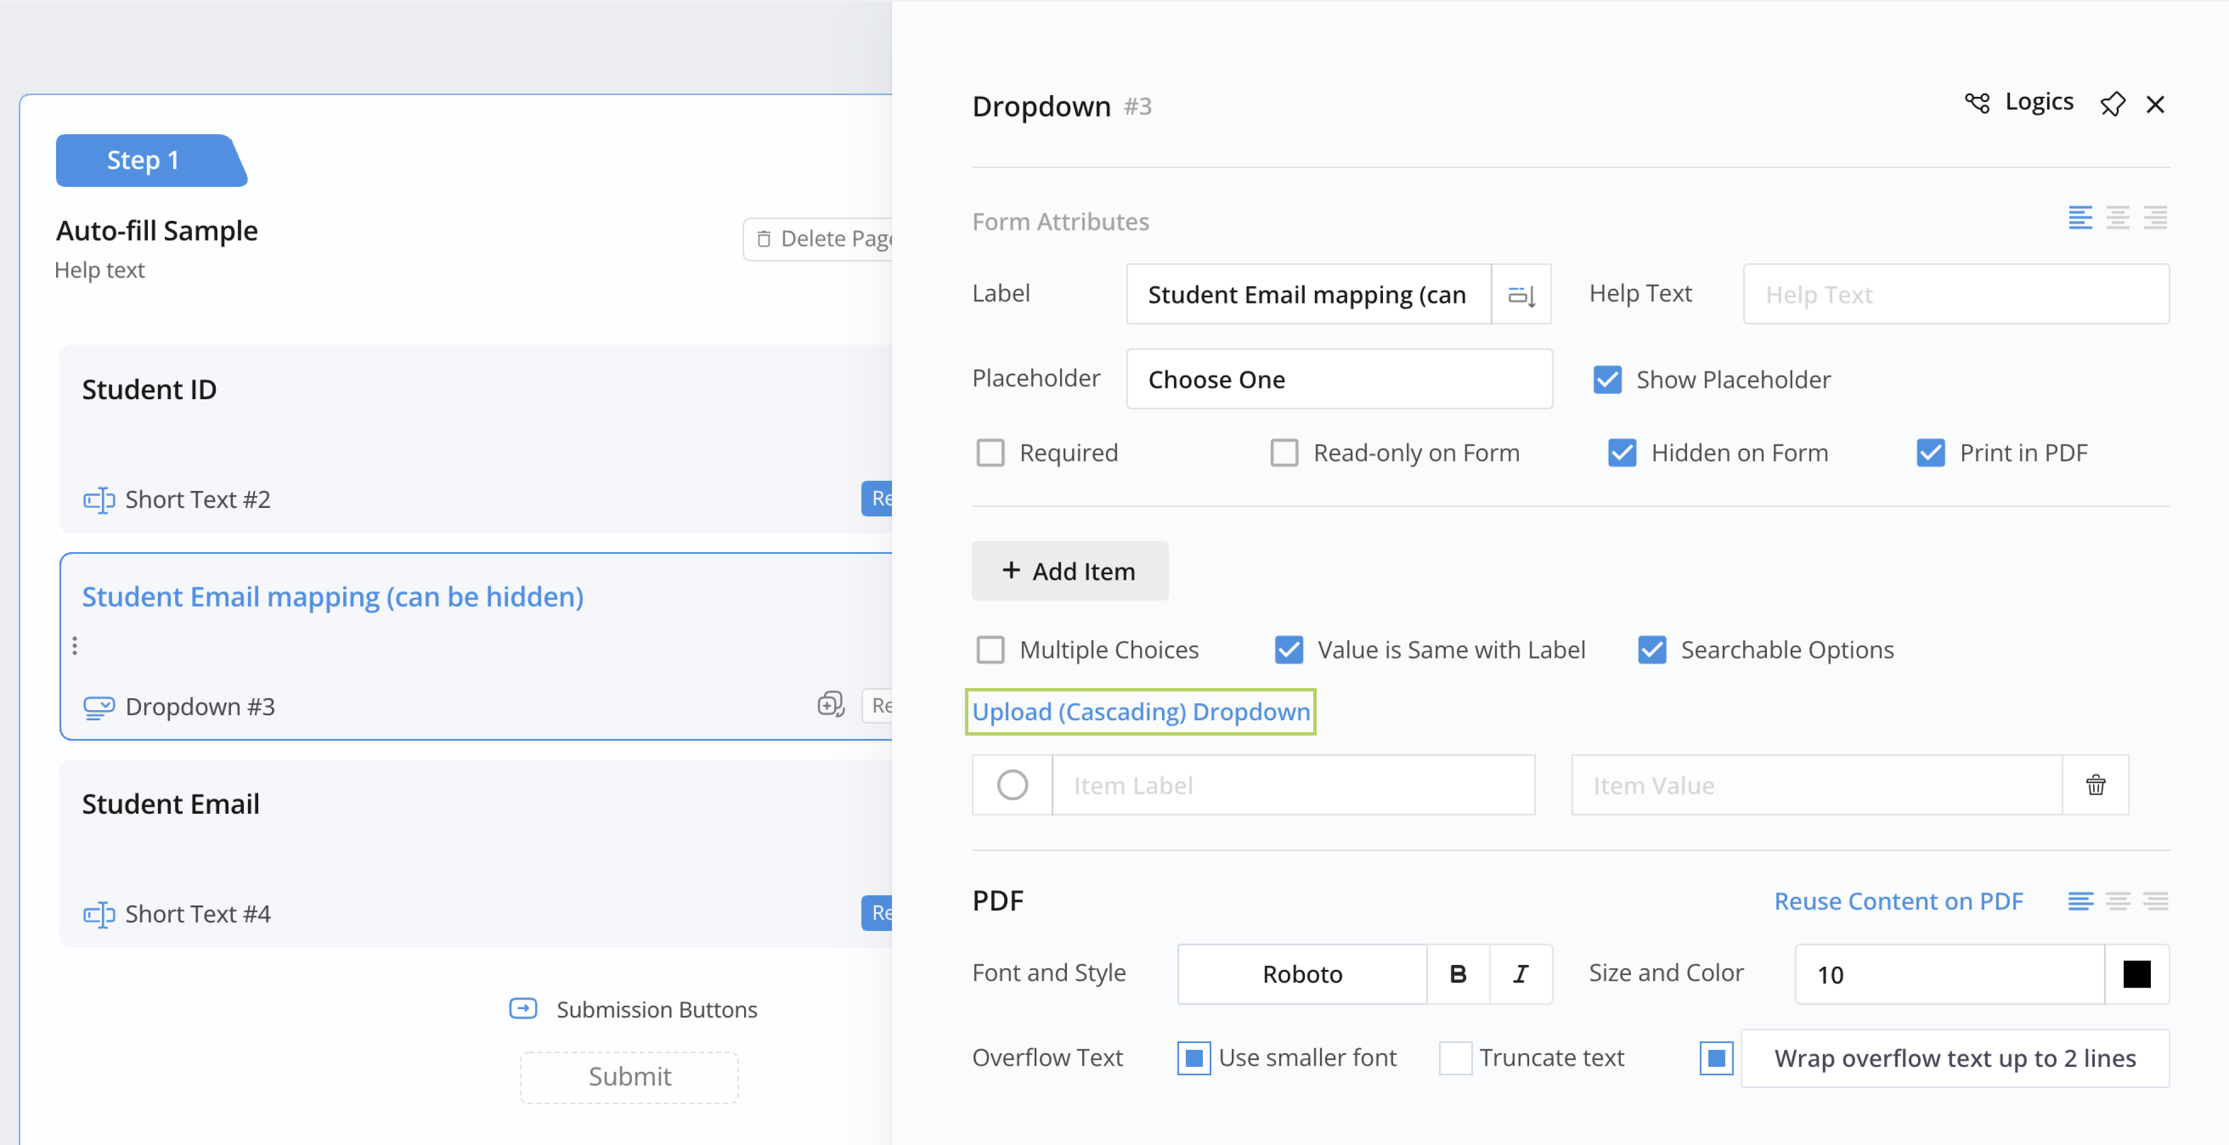Click the duplicate icon on Dropdown #3
Image resolution: width=2229 pixels, height=1145 pixels.
830,704
